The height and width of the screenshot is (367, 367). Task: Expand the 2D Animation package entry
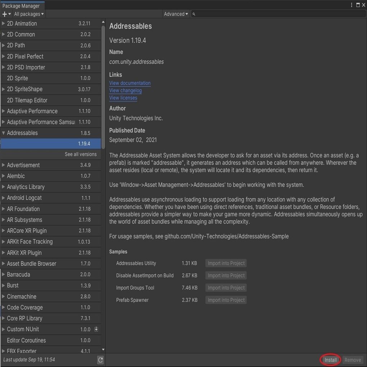tap(4, 23)
